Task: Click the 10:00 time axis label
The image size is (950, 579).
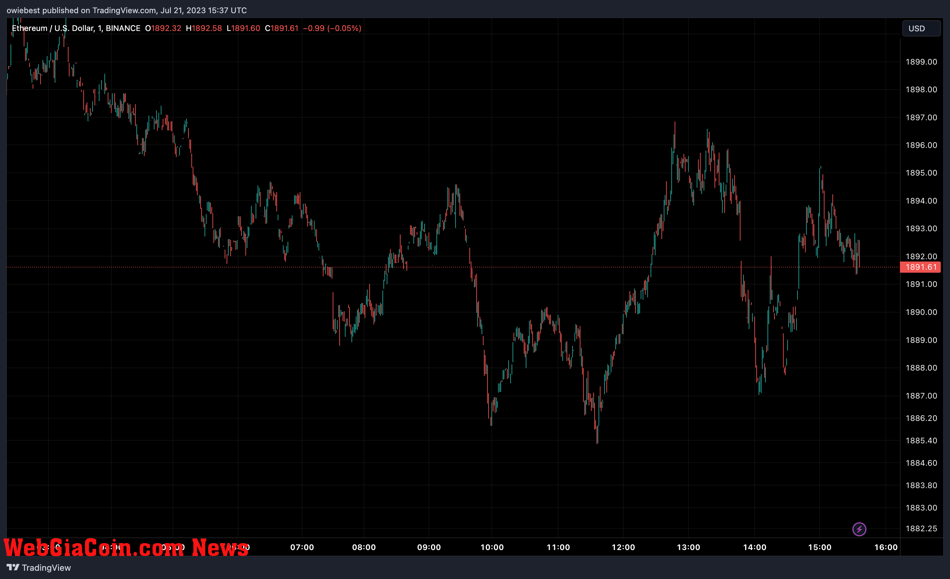Action: click(x=492, y=547)
